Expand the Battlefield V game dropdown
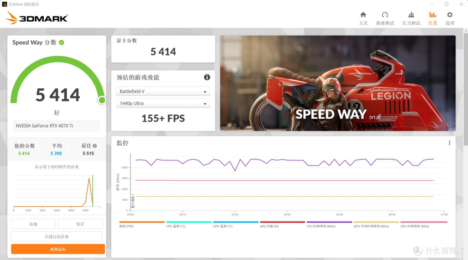The image size is (468, 260). 163,91
